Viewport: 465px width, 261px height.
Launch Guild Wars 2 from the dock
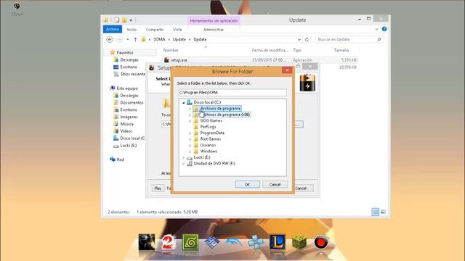169,242
